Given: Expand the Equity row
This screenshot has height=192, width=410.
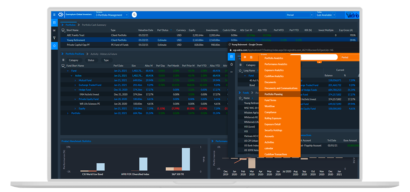Looking at the screenshot, I should (75, 109).
